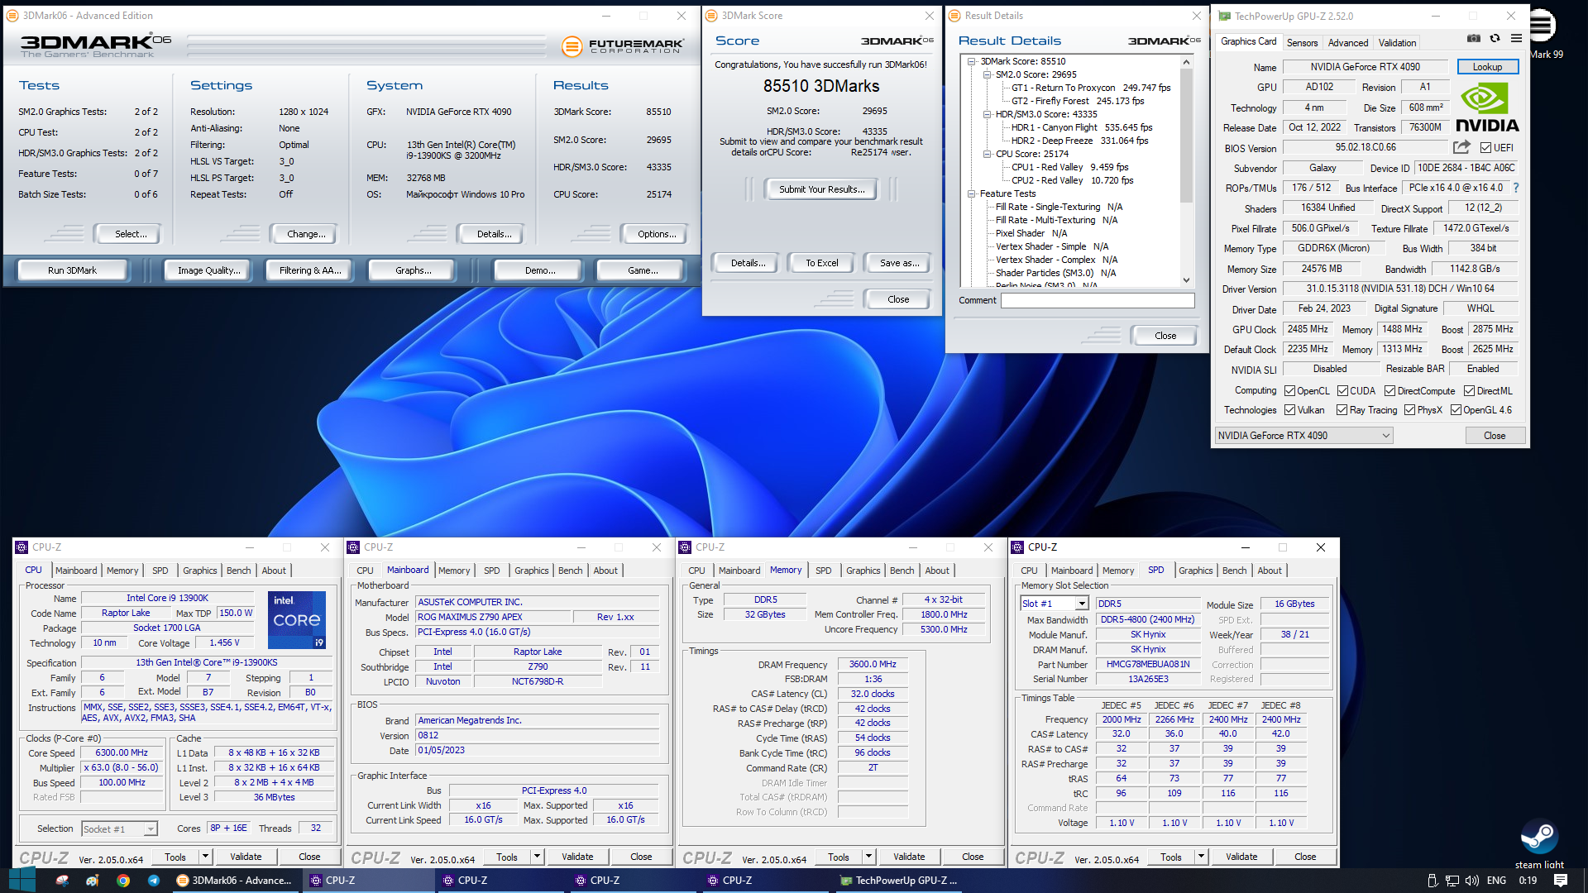Click the Bus Interface question mark icon
The image size is (1588, 893).
coord(1516,188)
